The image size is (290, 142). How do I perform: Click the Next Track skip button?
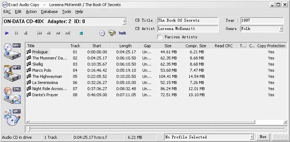click(x=68, y=33)
